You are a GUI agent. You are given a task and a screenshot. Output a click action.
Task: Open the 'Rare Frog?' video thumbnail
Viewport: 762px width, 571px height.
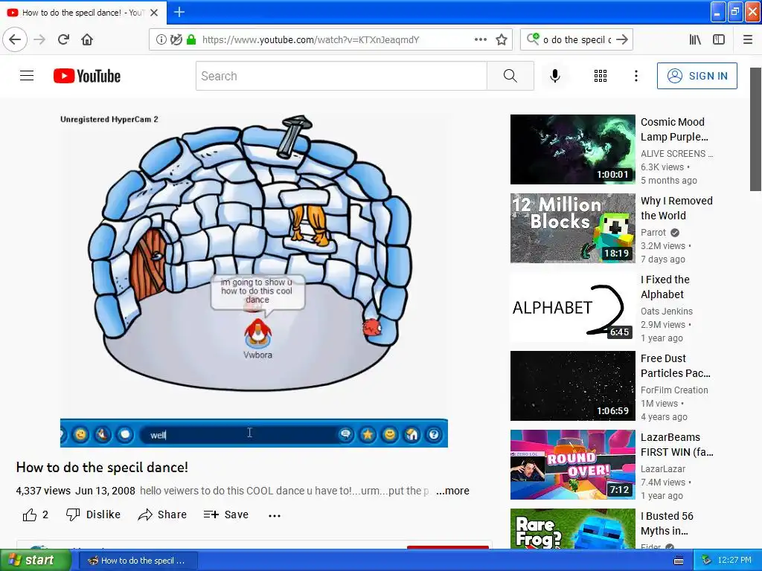[572, 529]
